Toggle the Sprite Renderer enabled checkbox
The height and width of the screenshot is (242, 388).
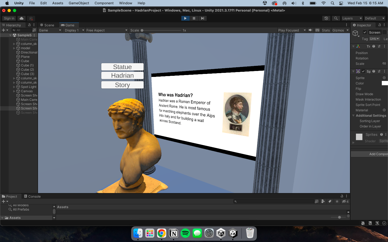pos(363,71)
